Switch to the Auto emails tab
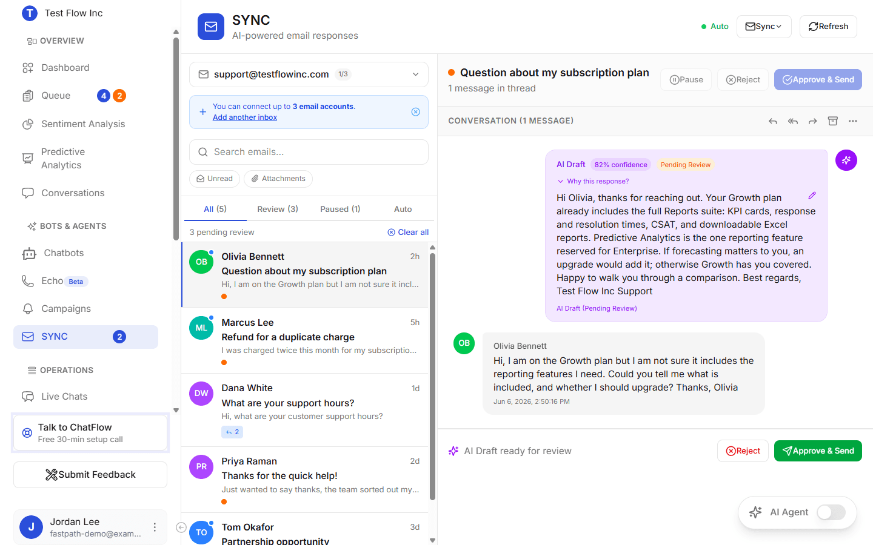This screenshot has height=545, width=873. [x=403, y=210]
